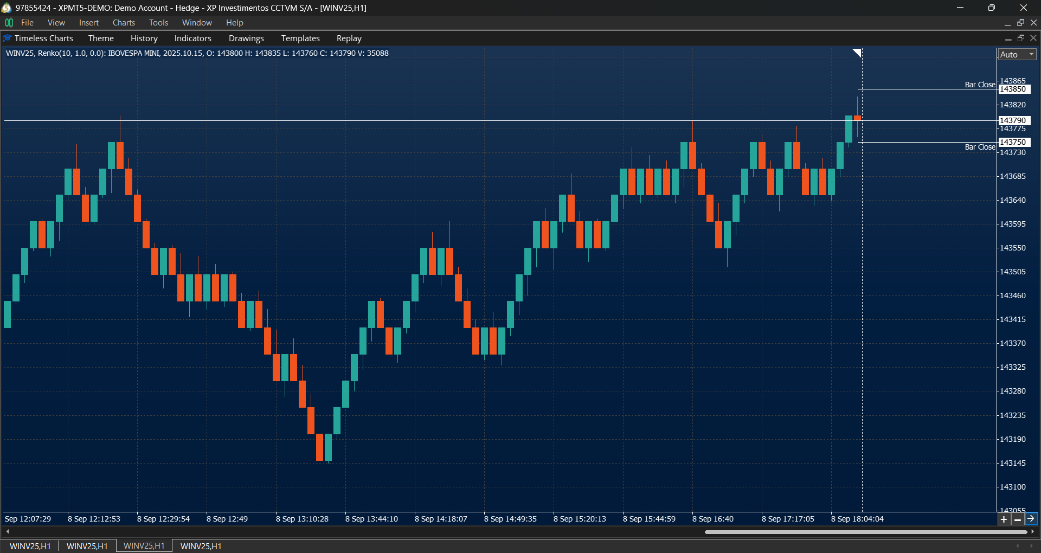Screen dimensions: 1041x553
Task: Switch to the third WINV25,H1 tab
Action: [144, 546]
